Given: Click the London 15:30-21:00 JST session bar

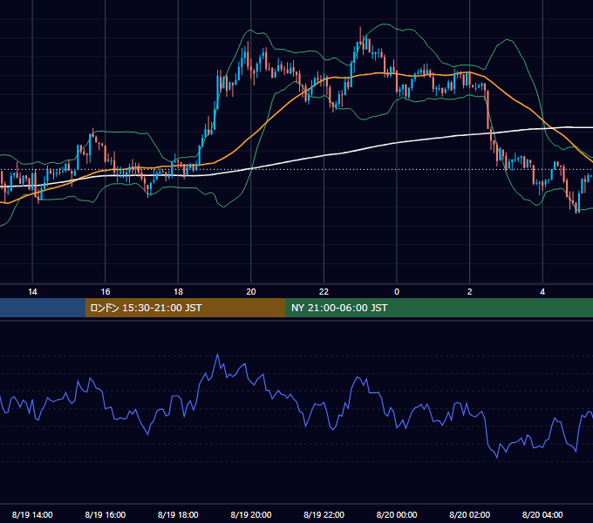Looking at the screenshot, I should [185, 308].
